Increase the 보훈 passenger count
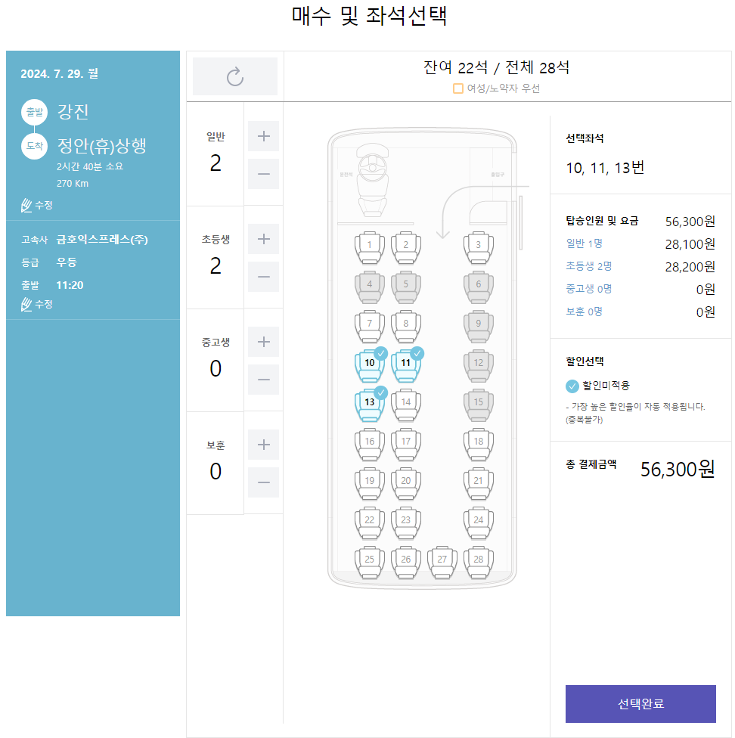 click(263, 444)
